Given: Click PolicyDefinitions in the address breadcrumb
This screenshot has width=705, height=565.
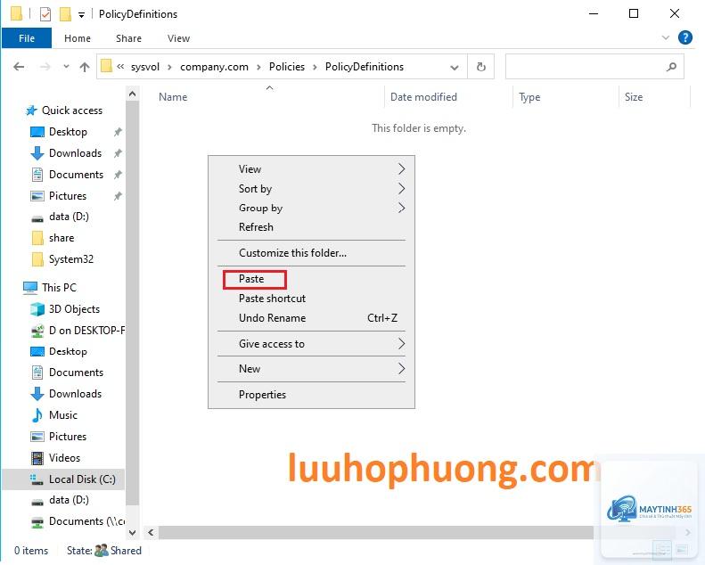Looking at the screenshot, I should (365, 67).
